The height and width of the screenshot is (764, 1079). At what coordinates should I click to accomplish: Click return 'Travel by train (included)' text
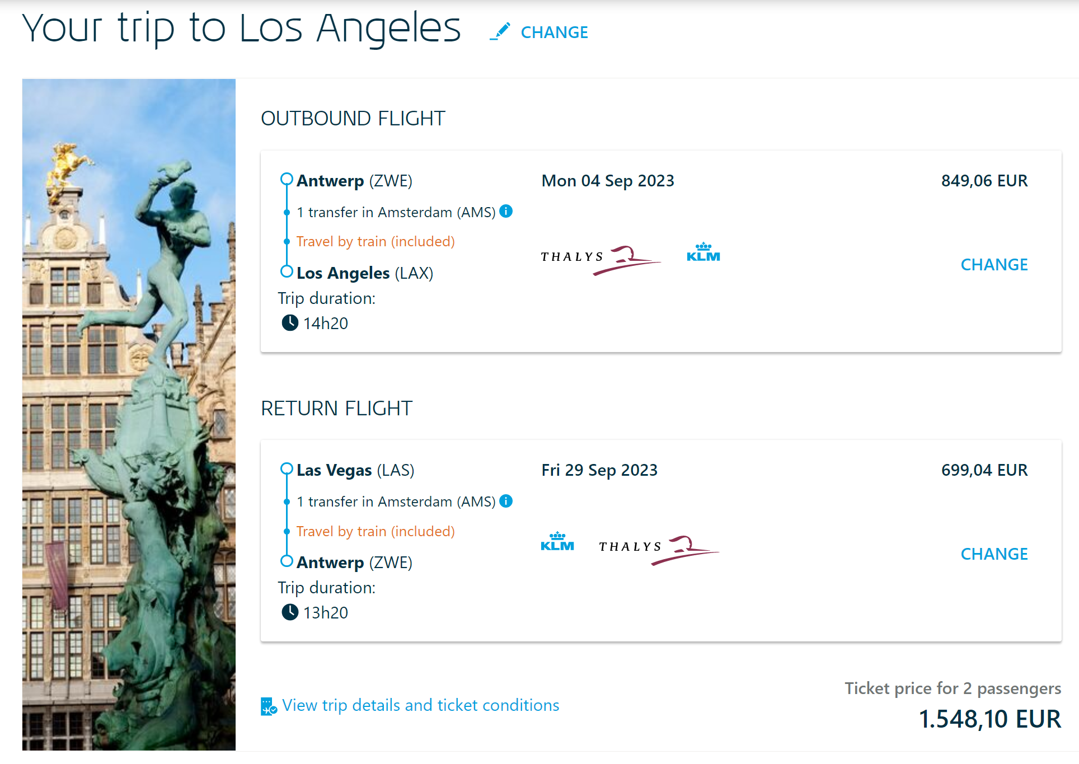pyautogui.click(x=376, y=531)
